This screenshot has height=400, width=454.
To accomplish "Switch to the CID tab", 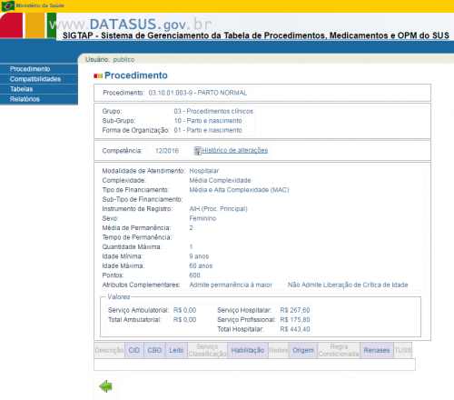I will [x=134, y=350].
